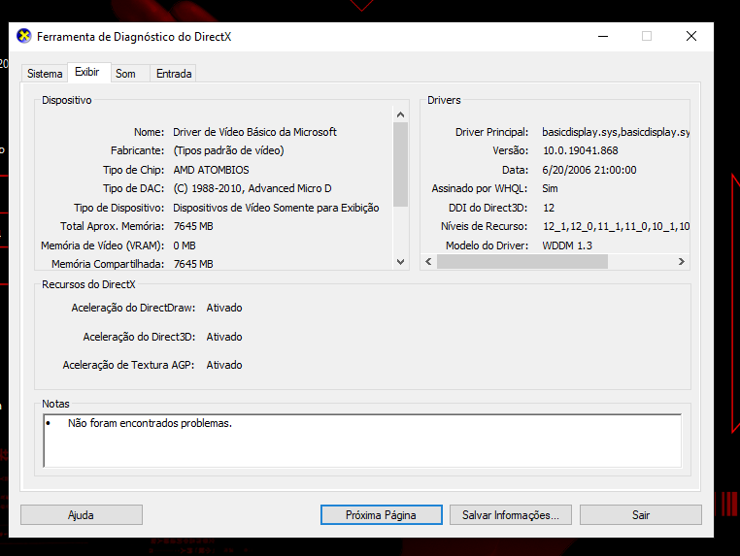Switch to the Sistema tab
This screenshot has width=740, height=556.
click(x=45, y=74)
